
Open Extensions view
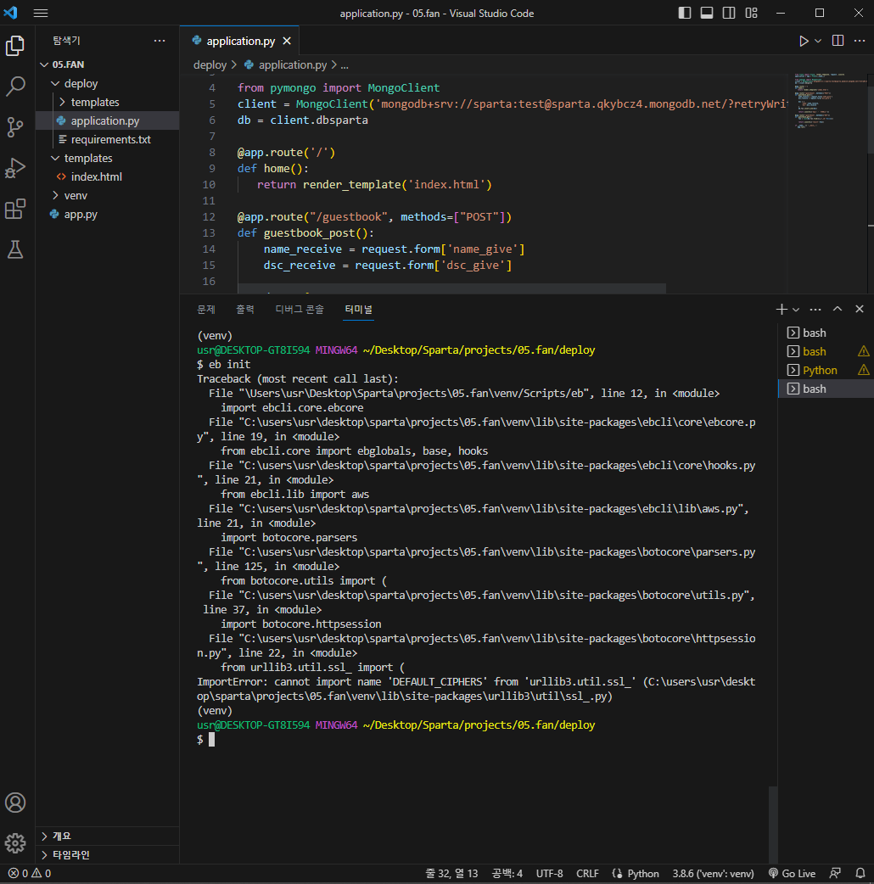pos(15,209)
